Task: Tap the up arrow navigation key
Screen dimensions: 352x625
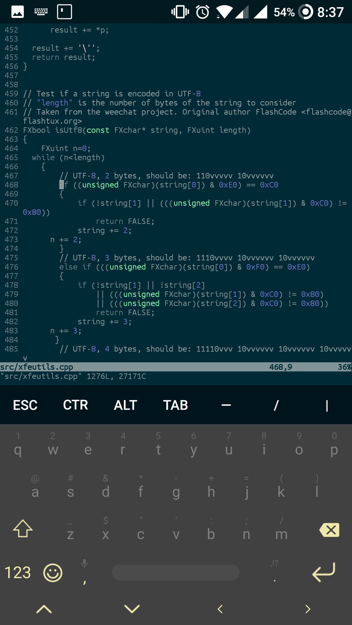Action: [44, 609]
